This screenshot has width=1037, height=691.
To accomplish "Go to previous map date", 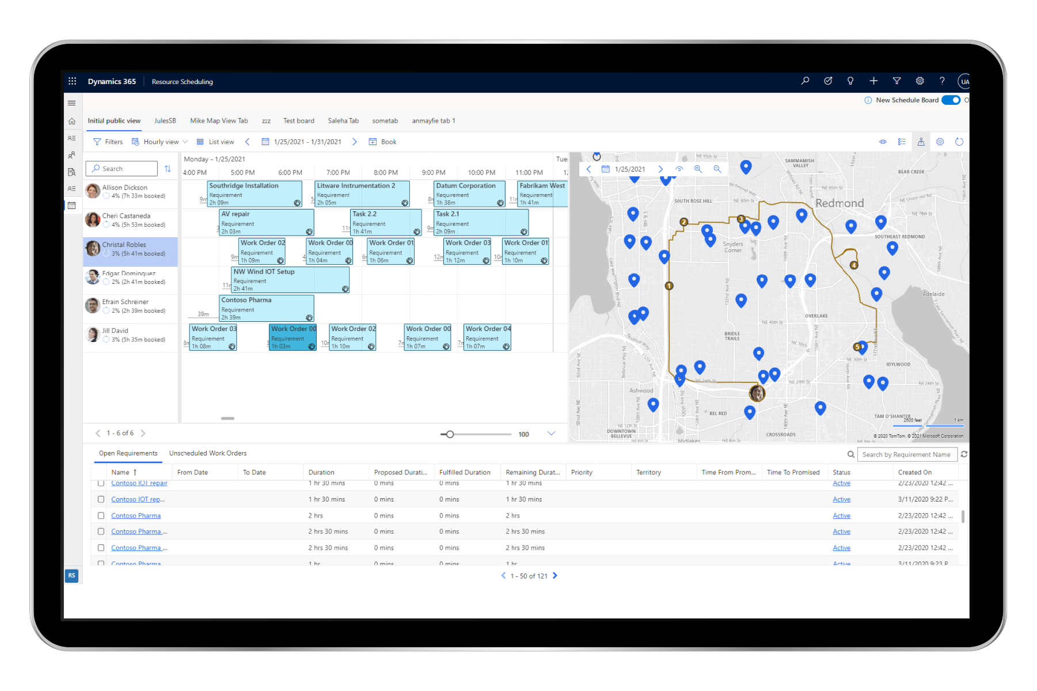I will (x=588, y=169).
